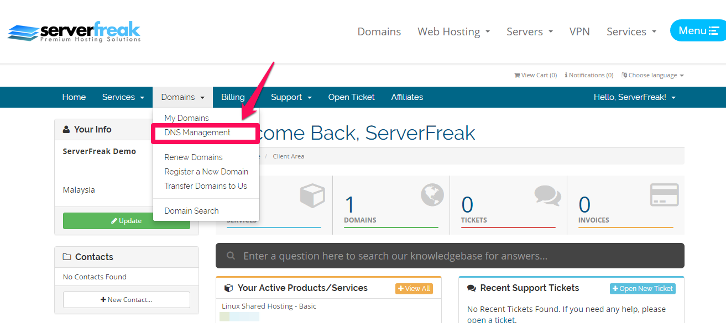The width and height of the screenshot is (726, 323).
Task: Expand the Servers dropdown
Action: pos(530,31)
